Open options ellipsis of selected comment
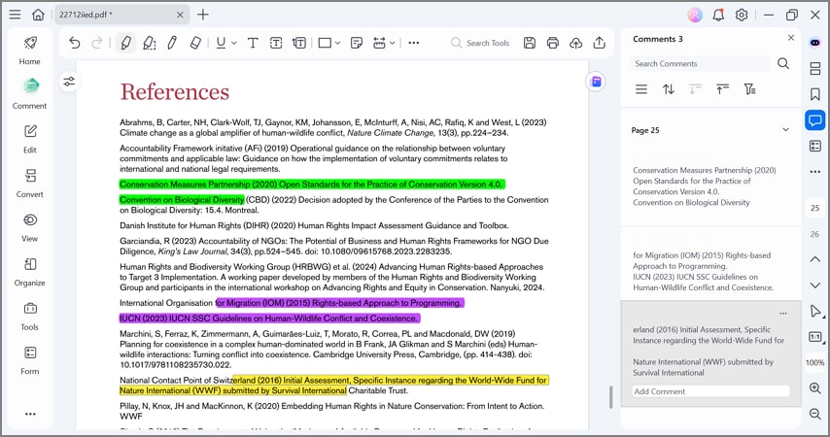The height and width of the screenshot is (437, 830). [x=783, y=314]
